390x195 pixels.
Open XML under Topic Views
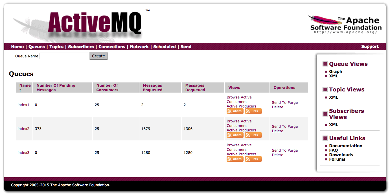point(334,97)
